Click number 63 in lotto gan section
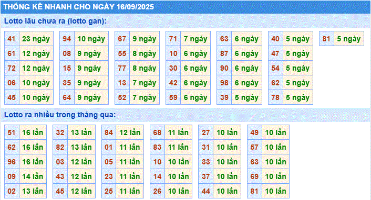371x200 pixels. click(x=224, y=39)
